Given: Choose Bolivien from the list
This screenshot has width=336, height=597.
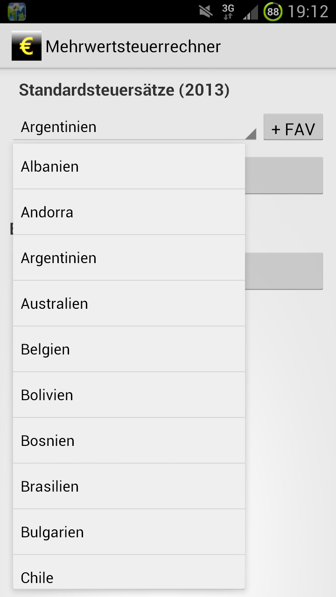Looking at the screenshot, I should pyautogui.click(x=129, y=395).
